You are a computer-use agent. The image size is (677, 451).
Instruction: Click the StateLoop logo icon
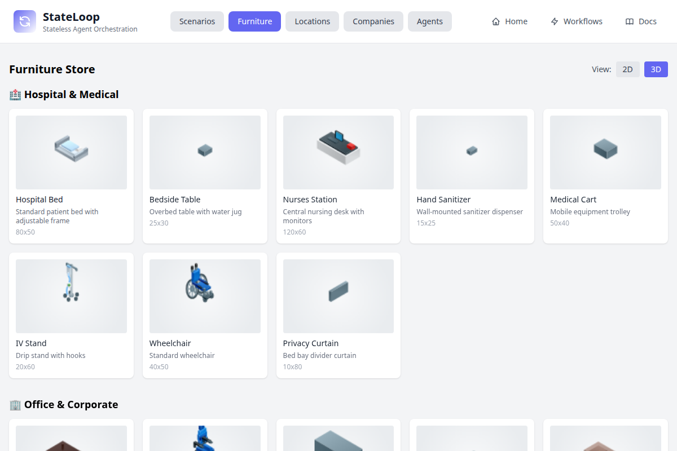tap(25, 21)
